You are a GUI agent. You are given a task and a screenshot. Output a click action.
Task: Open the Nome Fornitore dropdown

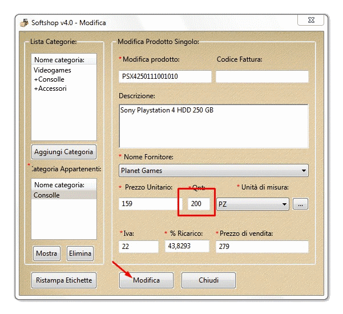213,170
